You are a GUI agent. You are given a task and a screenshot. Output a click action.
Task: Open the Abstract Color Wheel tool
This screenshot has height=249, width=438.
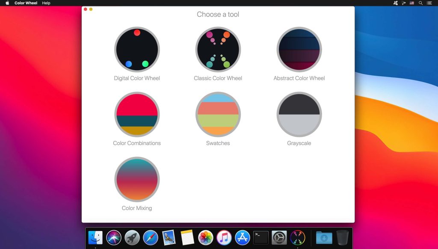[x=299, y=49]
